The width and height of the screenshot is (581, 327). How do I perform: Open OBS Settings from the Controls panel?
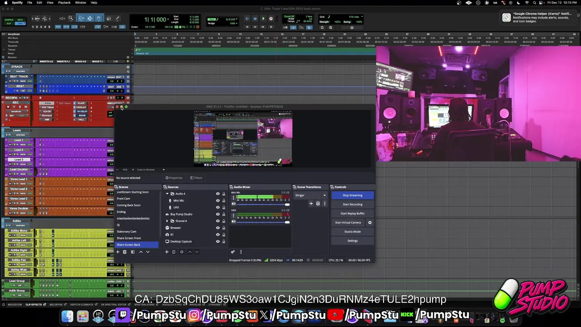tap(353, 241)
